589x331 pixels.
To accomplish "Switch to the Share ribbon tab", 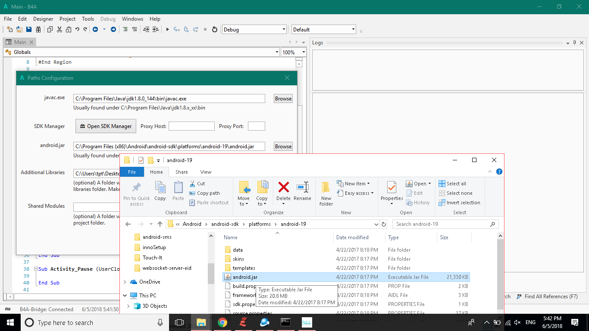I will (182, 172).
